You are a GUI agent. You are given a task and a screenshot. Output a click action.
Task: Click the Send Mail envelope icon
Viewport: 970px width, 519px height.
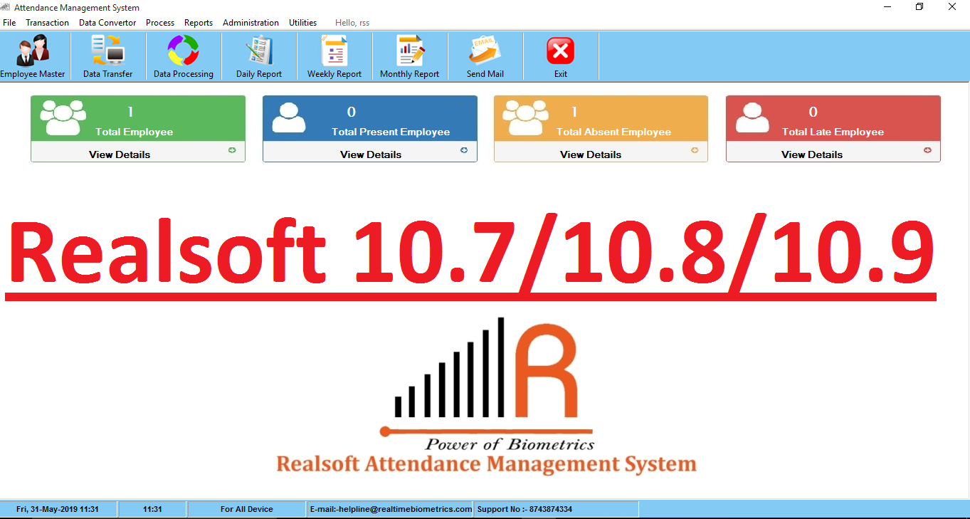(485, 51)
